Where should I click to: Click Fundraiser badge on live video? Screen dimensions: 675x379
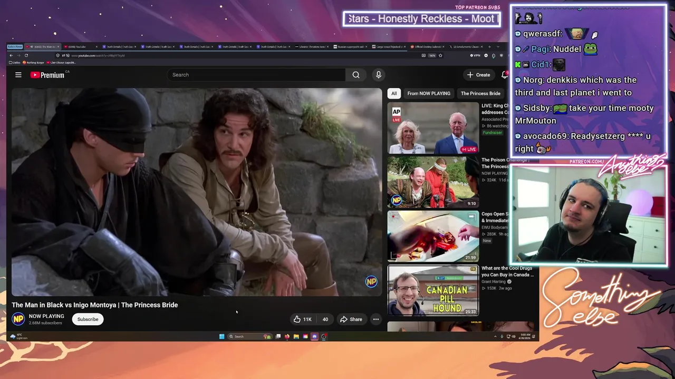click(491, 133)
